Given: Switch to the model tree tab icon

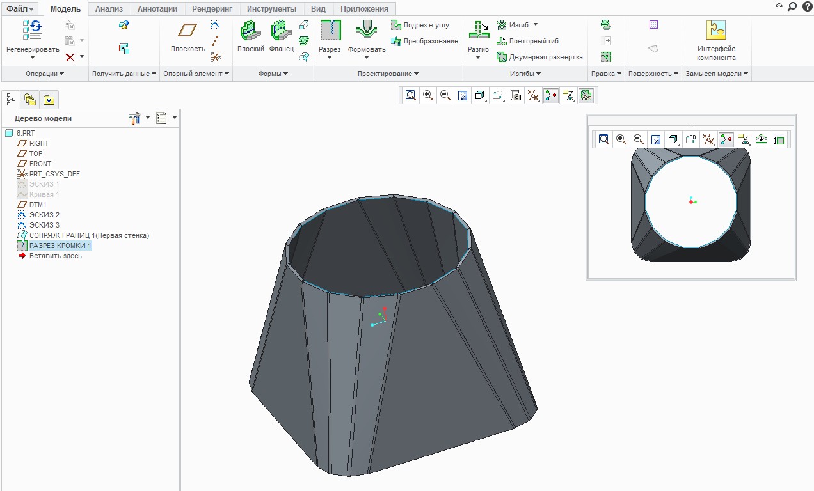Looking at the screenshot, I should pos(11,99).
